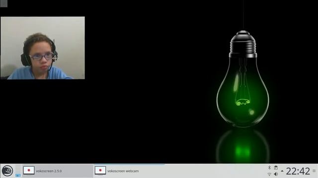
Task: Click the 22:42 digital clock
Action: (x=298, y=171)
